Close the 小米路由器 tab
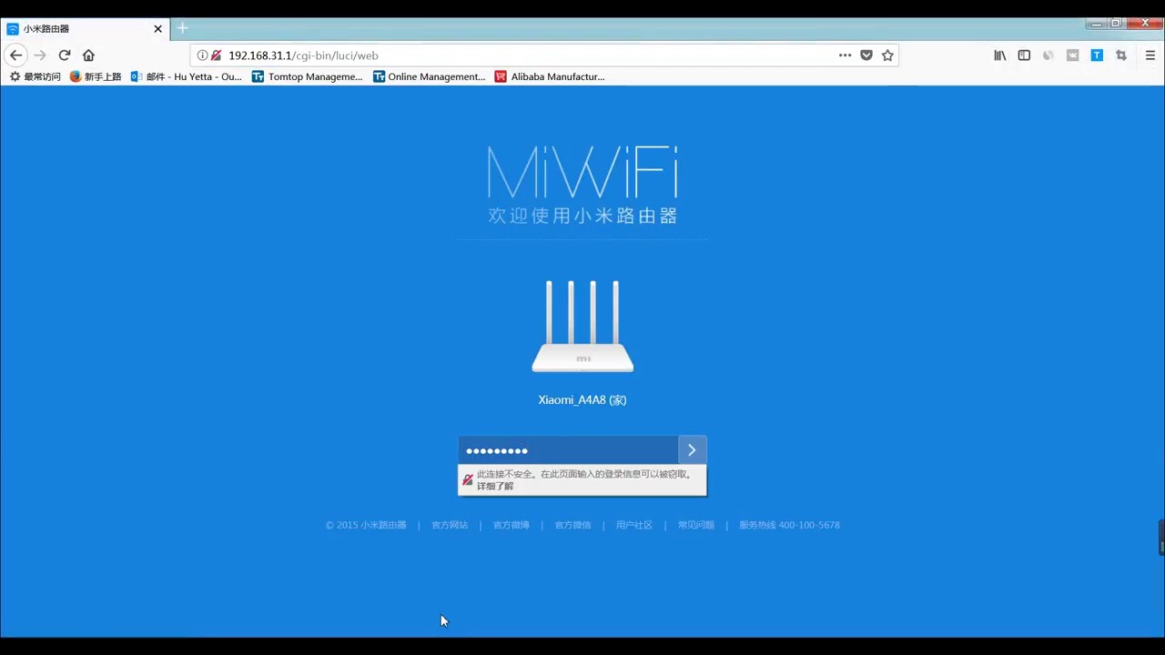Viewport: 1165px width, 655px height. click(157, 29)
